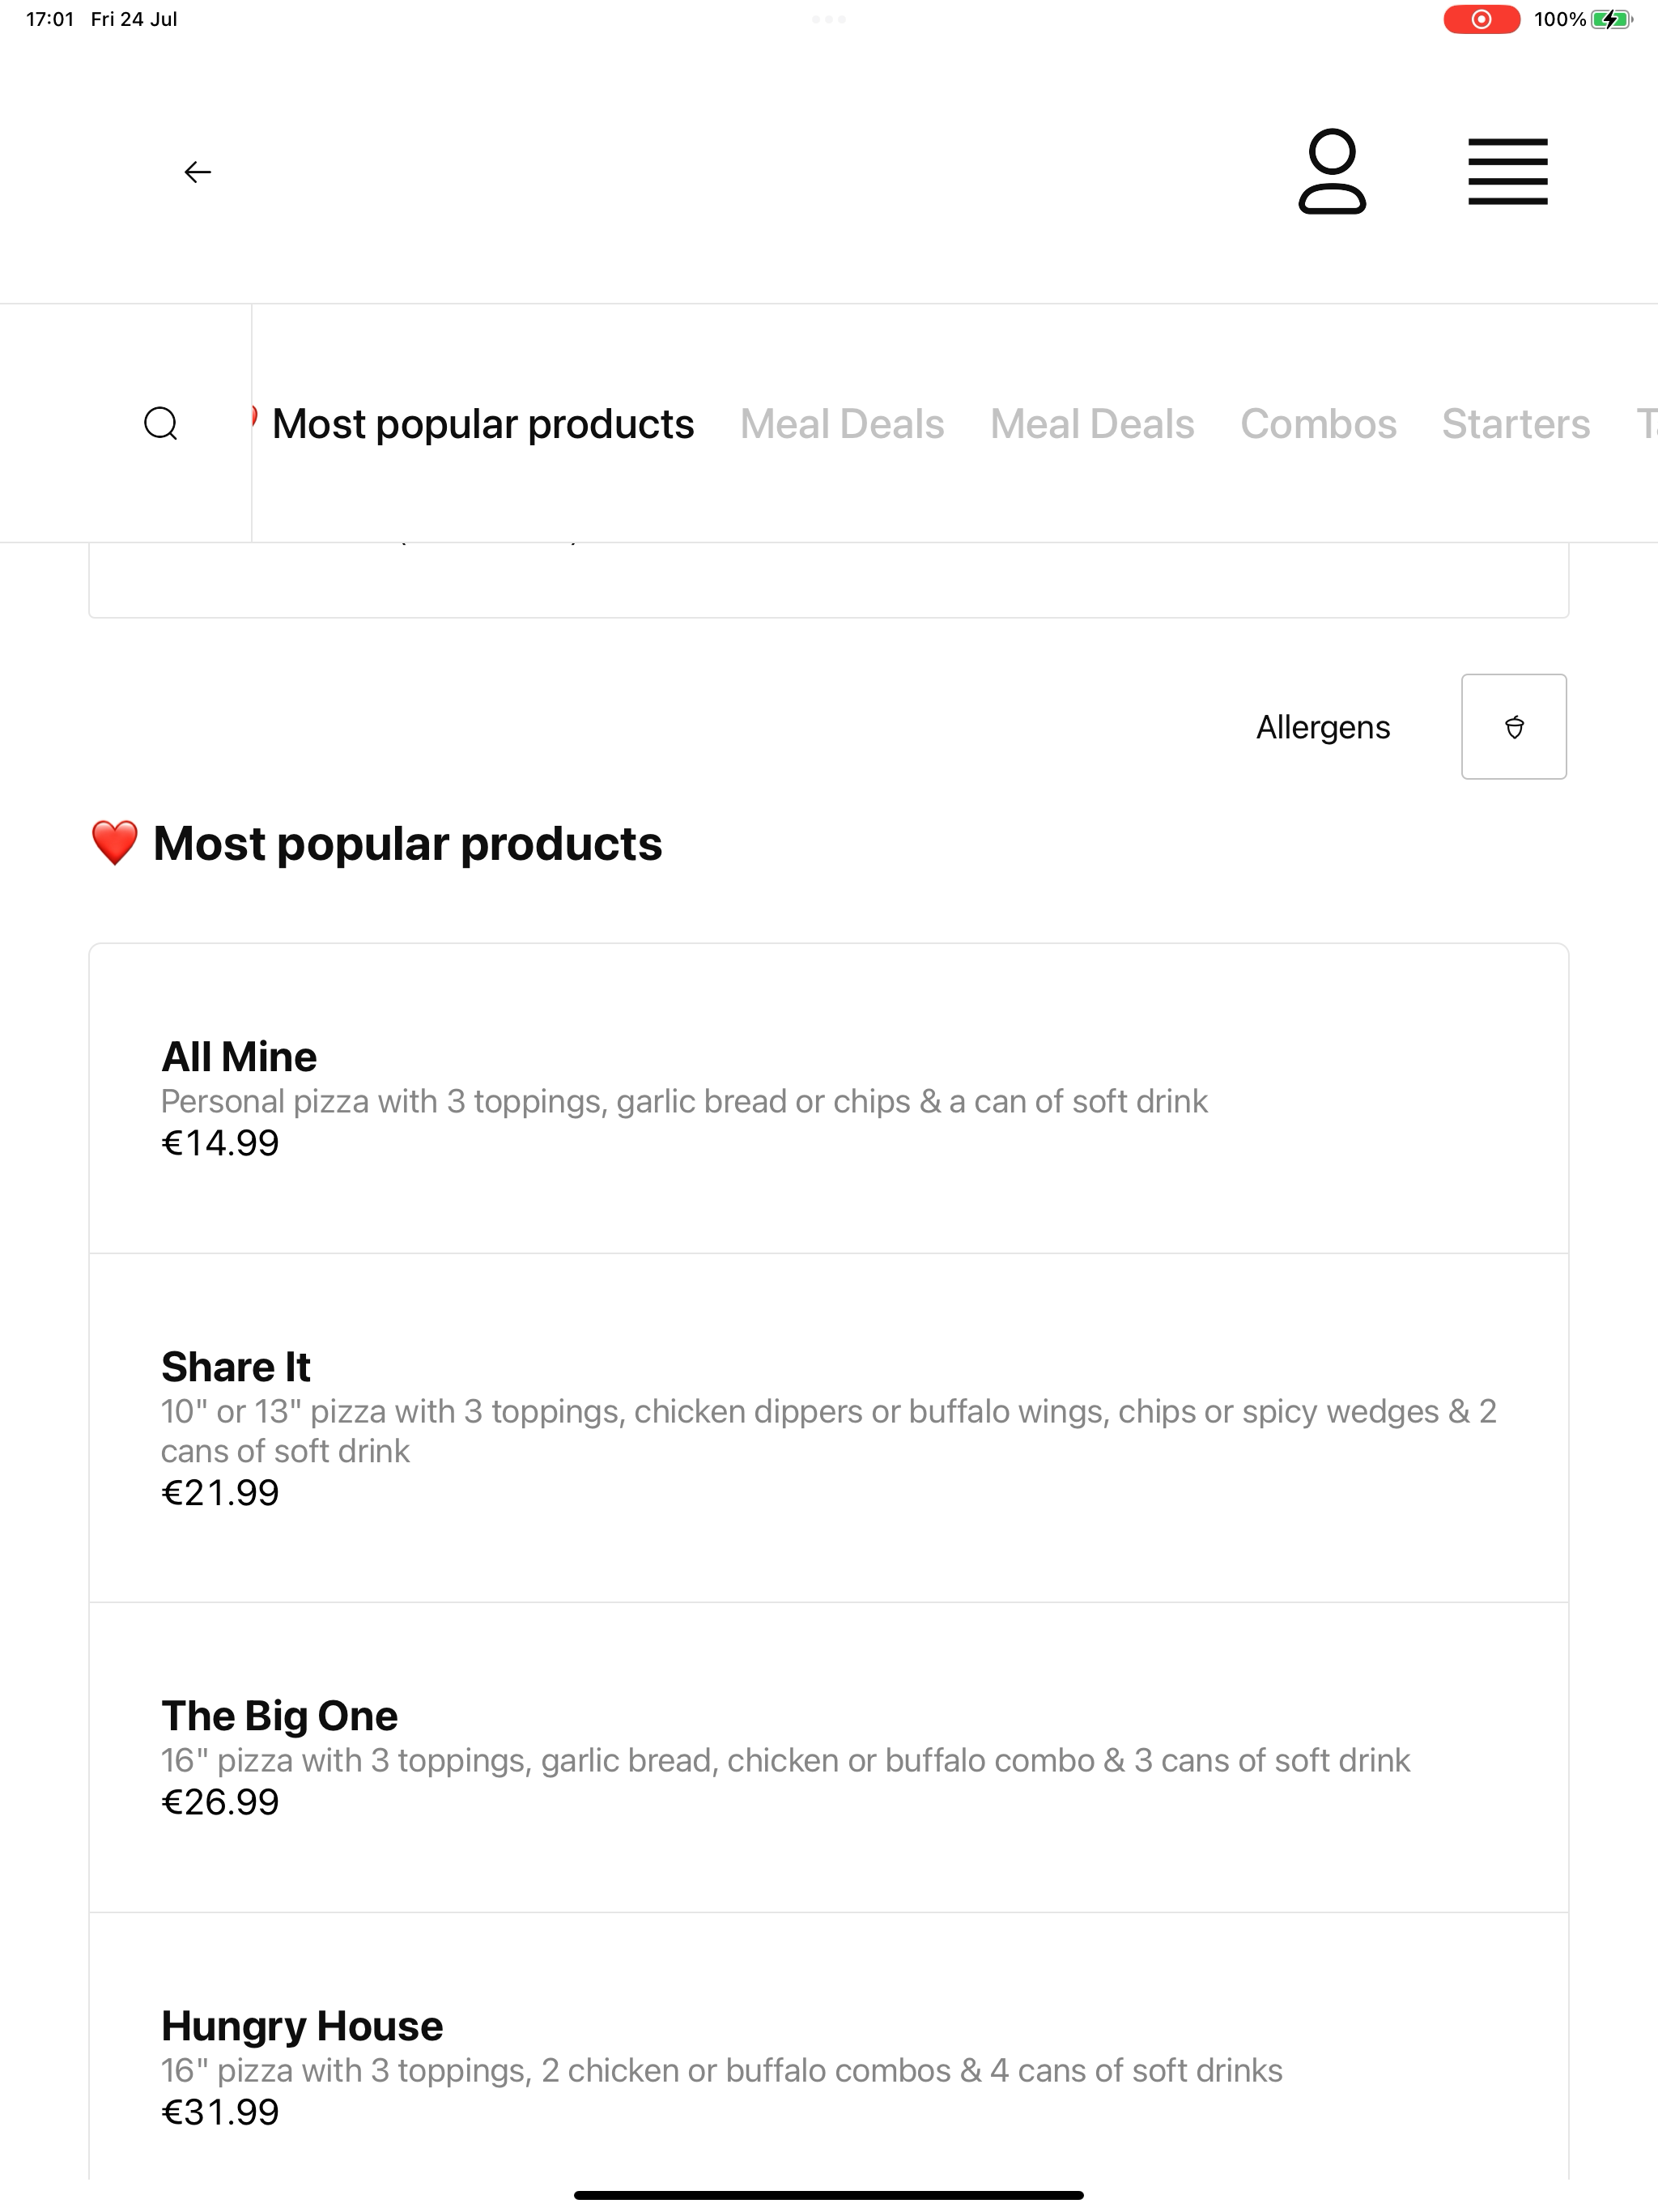The width and height of the screenshot is (1658, 2212).
Task: Tap the screen recording indicator in status bar
Action: click(x=1481, y=19)
